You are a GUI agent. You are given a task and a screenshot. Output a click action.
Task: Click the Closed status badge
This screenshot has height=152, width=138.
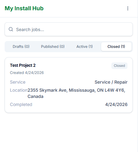pyautogui.click(x=119, y=66)
